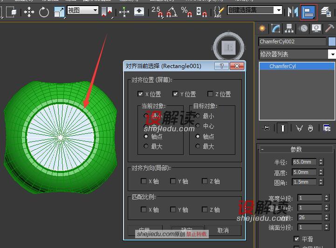Toggle the Y 位置 checkbox

[175, 94]
